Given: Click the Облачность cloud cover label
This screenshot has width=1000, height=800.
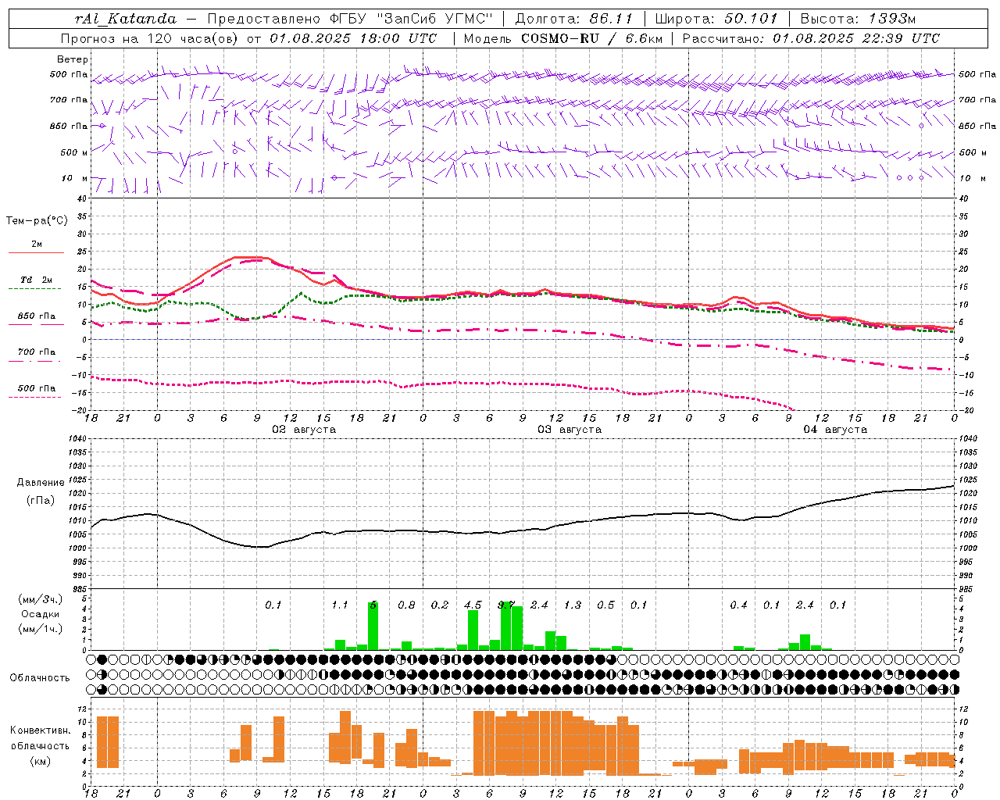Looking at the screenshot, I should [40, 678].
